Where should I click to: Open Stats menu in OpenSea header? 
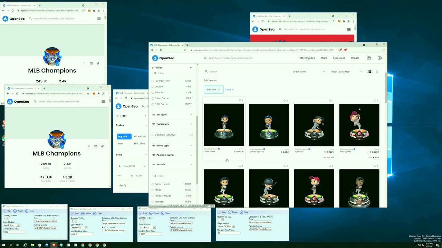[324, 58]
